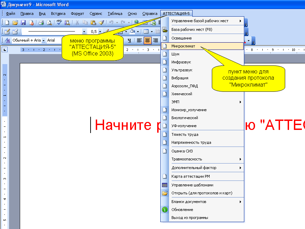Screen dimensions: 305x229
Task: Open the Styles and Formatting pane icon
Action: click(7, 40)
